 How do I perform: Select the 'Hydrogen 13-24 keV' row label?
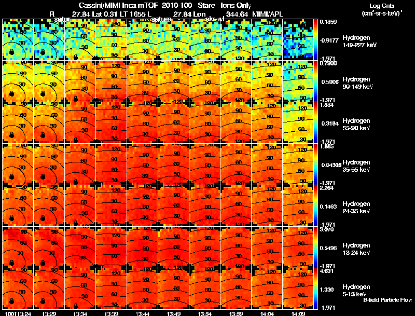356,249
